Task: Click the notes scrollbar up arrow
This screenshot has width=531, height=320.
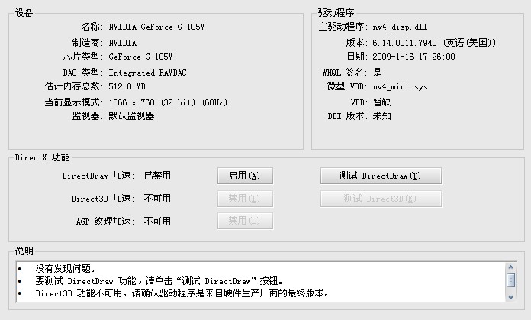Action: tap(510, 267)
